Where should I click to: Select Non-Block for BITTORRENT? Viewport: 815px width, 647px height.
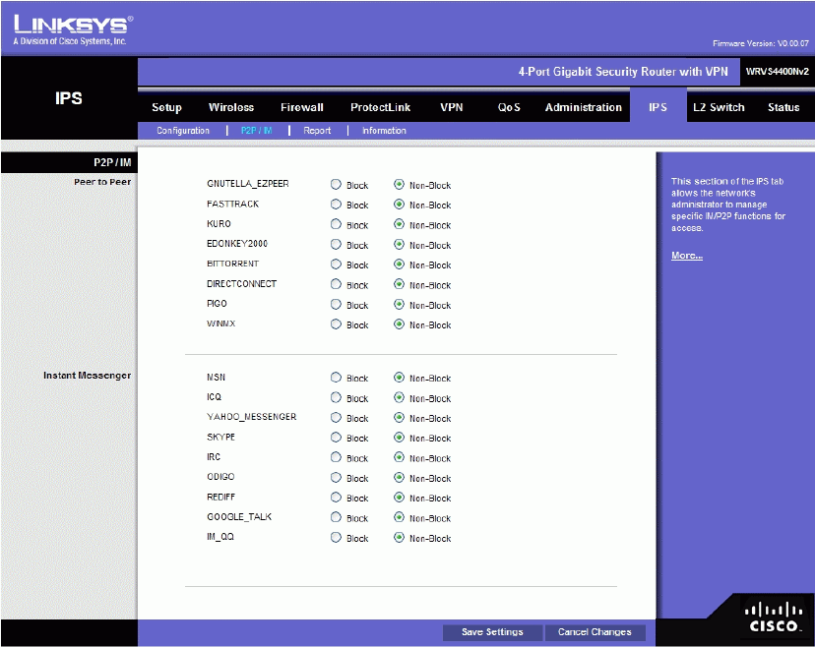[x=399, y=265]
